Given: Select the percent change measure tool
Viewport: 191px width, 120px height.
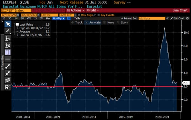Looking at the screenshot, I should (8, 38).
